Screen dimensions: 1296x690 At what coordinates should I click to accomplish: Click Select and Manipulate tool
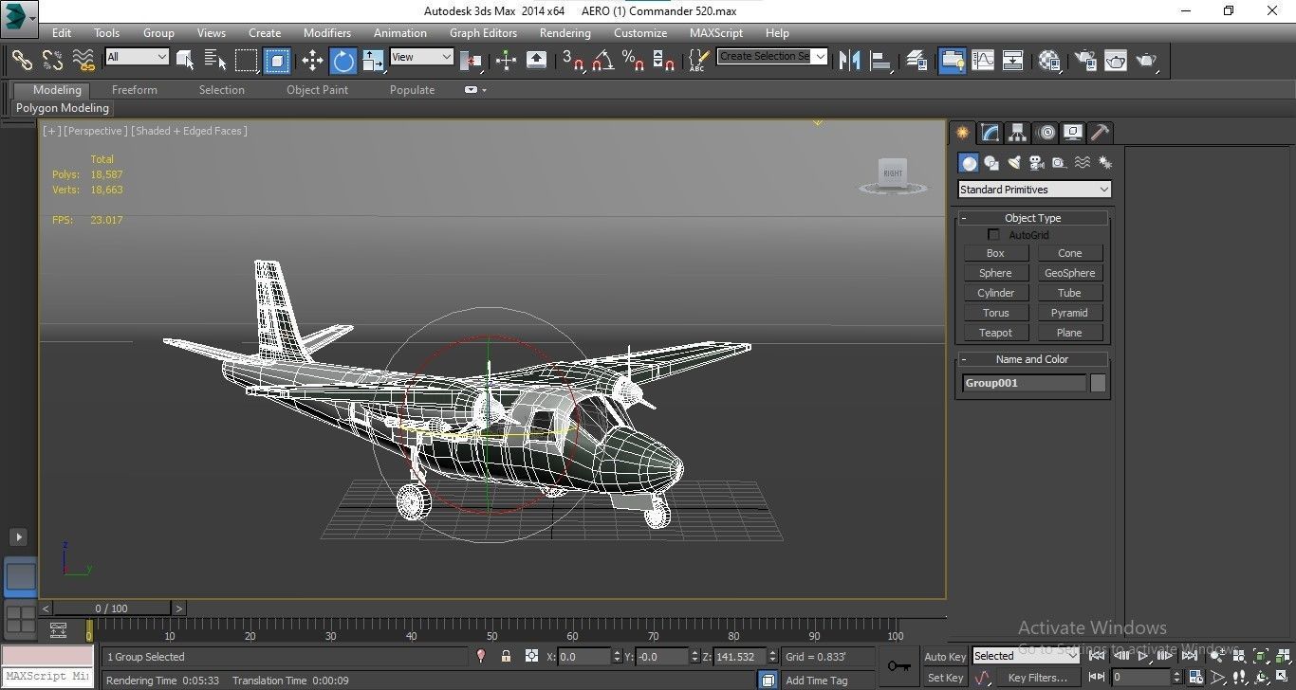506,60
